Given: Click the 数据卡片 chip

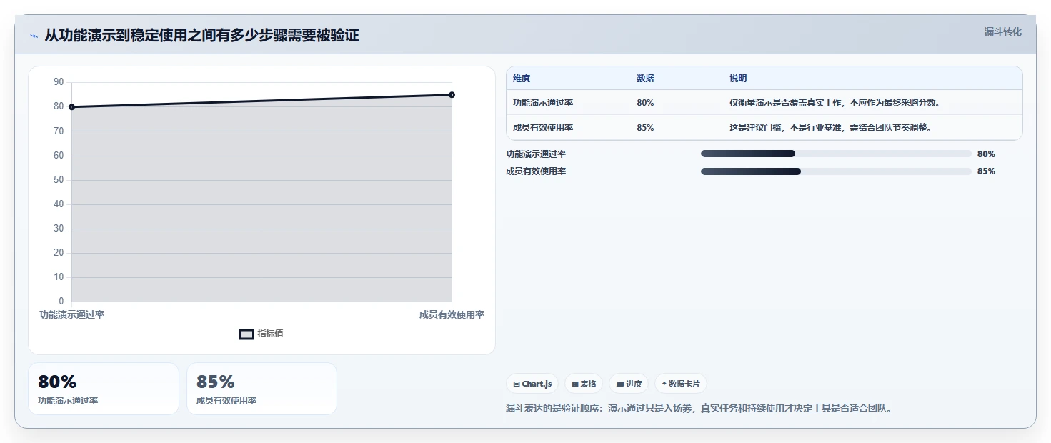Looking at the screenshot, I should 680,384.
